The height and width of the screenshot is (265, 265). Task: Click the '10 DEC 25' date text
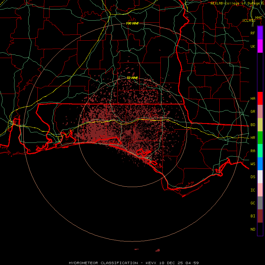171,263
